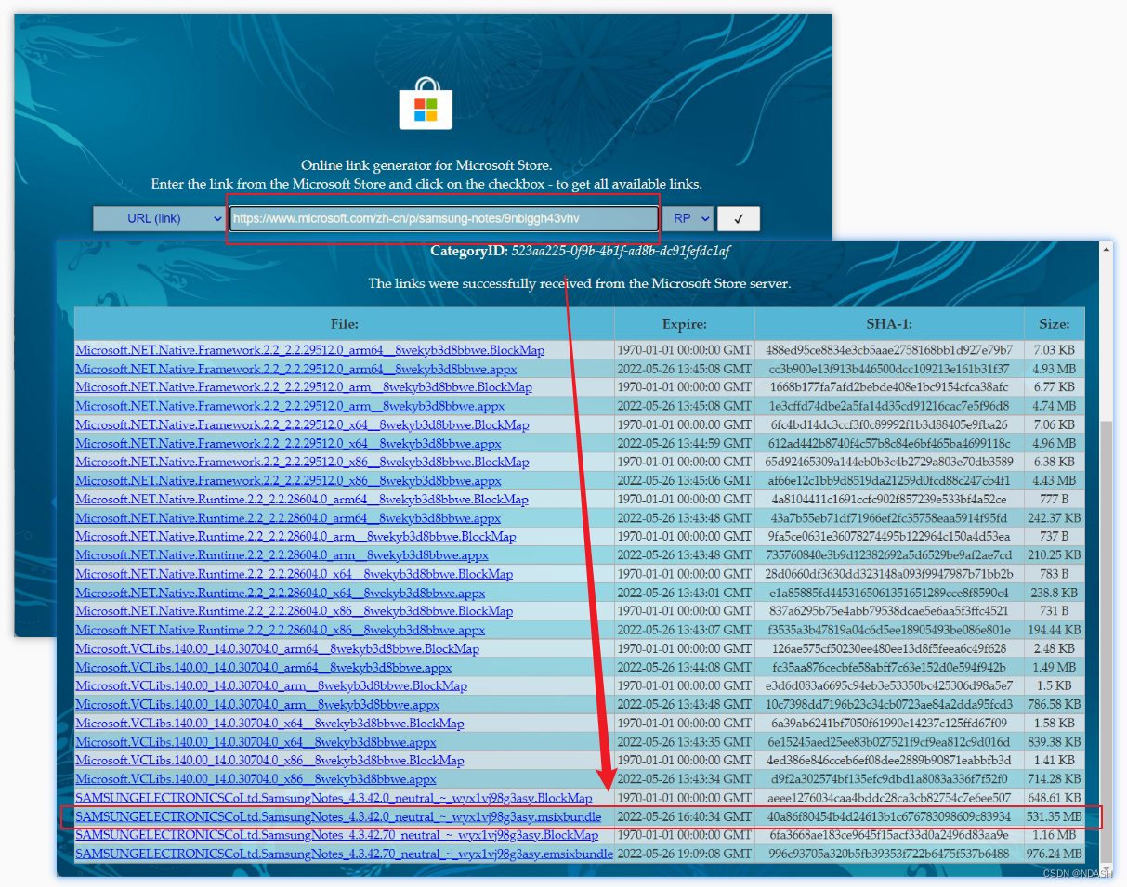The image size is (1127, 887).
Task: Download NET.Native.Runtime x64 appx file
Action: pyautogui.click(x=281, y=593)
